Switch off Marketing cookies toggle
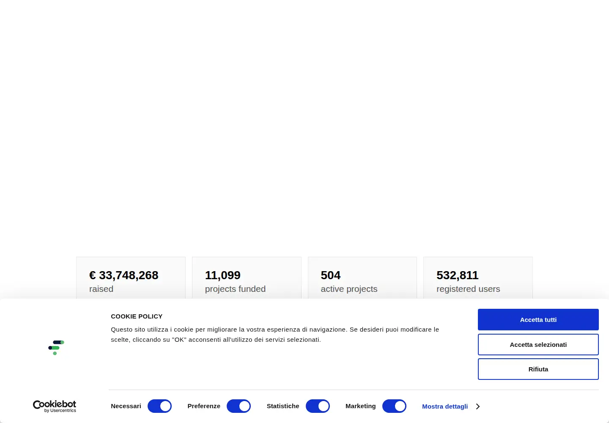Screen dimensions: 609x423 pos(394,406)
